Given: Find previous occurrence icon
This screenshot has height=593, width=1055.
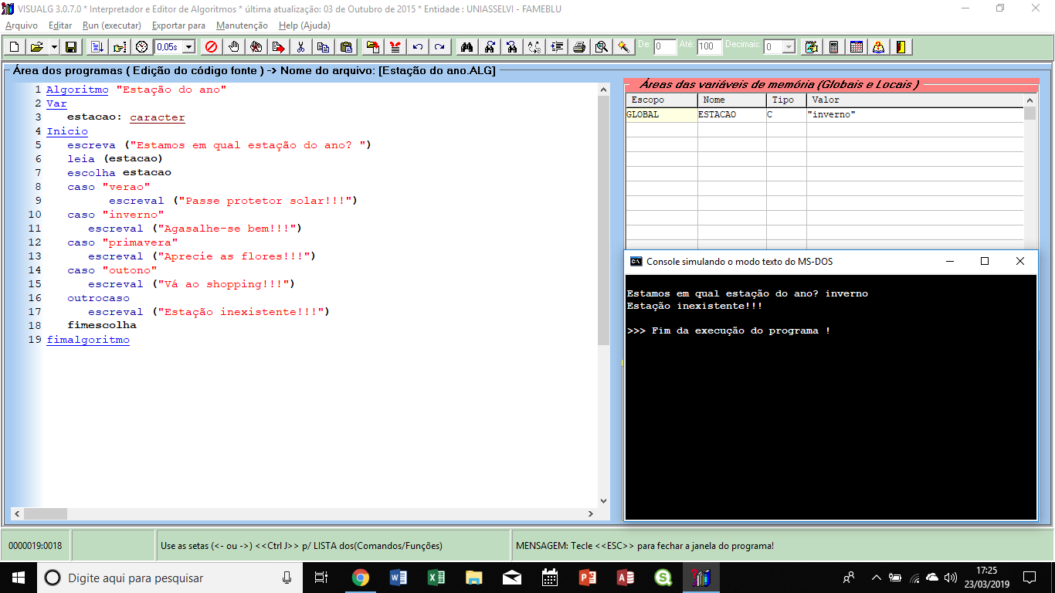Looking at the screenshot, I should (511, 47).
